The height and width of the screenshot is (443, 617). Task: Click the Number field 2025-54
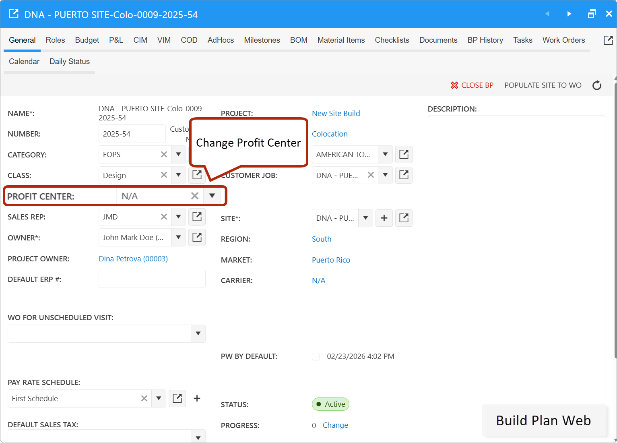(132, 134)
